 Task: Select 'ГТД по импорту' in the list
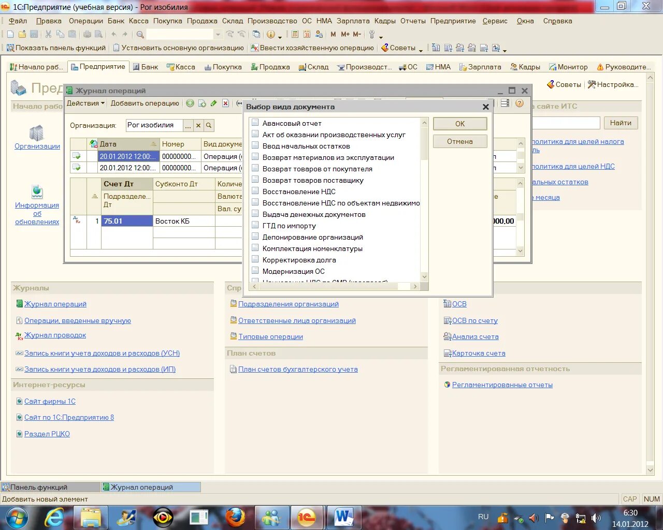pyautogui.click(x=289, y=226)
